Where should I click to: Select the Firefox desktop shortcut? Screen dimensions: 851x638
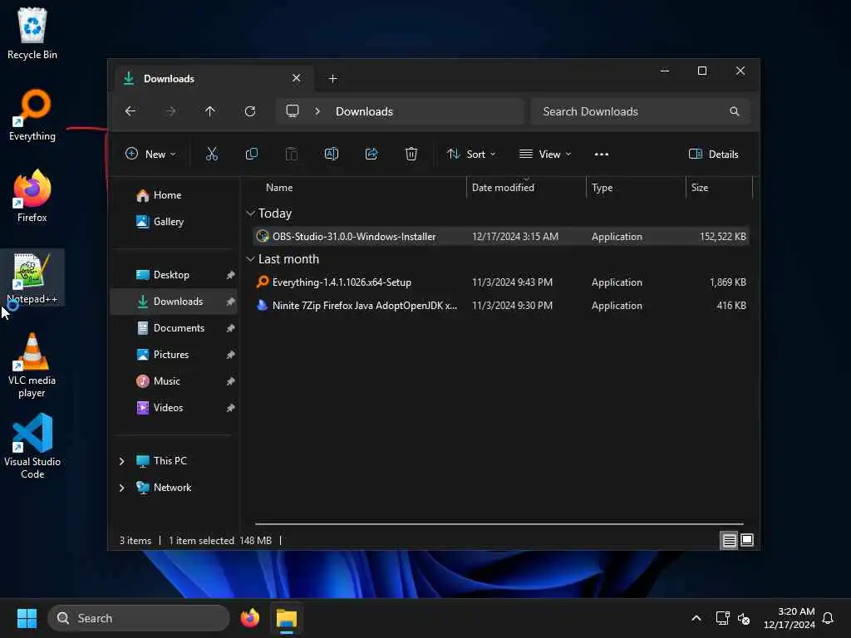[x=32, y=196]
